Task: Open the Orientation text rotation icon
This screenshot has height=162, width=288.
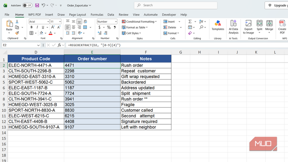Action: (x=80, y=33)
